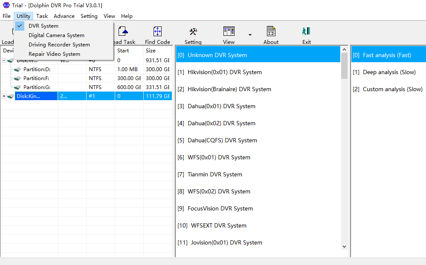Open the About ID icon

271,31
